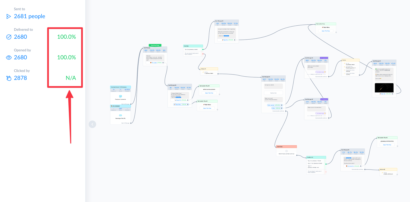The height and width of the screenshot is (202, 410).
Task: Toggle the red no-match connector on the Condition node
Action: 326,172
